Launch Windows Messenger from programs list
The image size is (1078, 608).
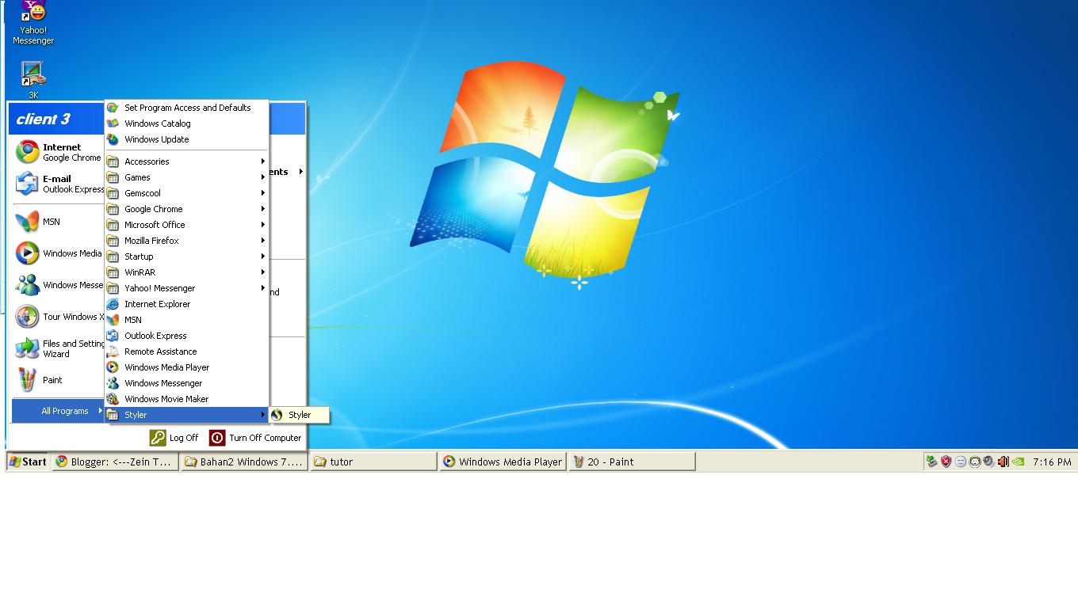(187, 383)
